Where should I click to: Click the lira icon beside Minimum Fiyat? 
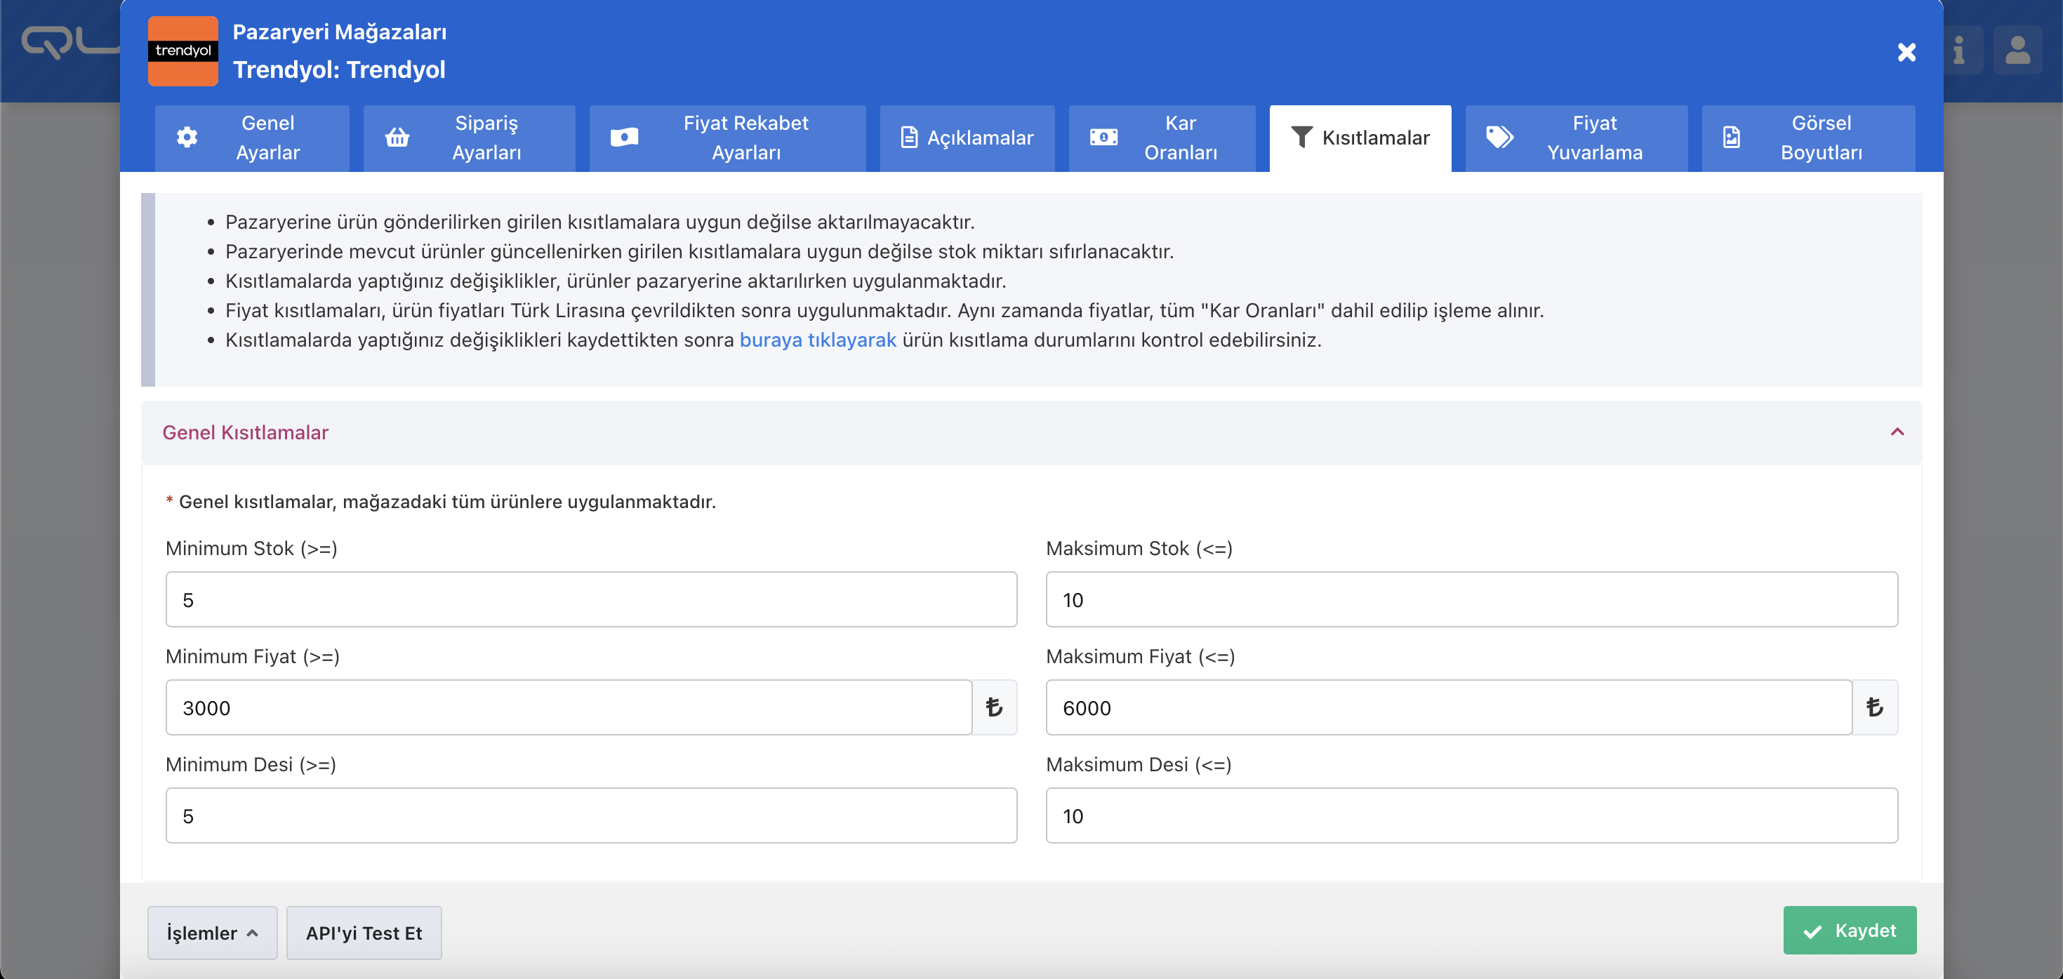(994, 707)
